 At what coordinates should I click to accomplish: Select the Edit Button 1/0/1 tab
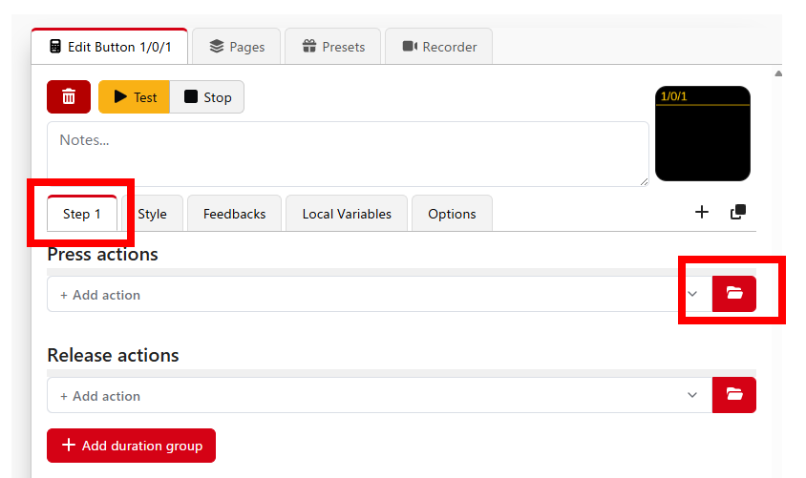tap(110, 47)
